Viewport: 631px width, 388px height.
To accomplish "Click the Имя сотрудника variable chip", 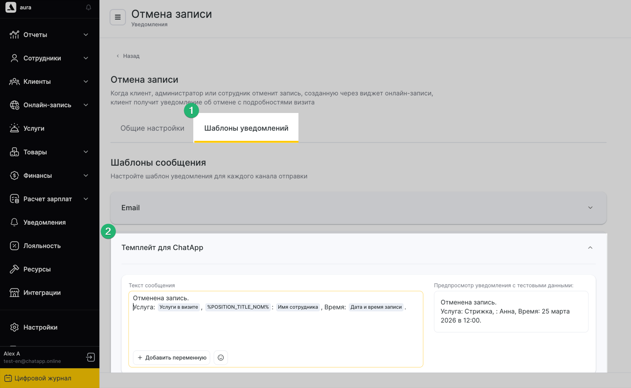I will click(298, 307).
